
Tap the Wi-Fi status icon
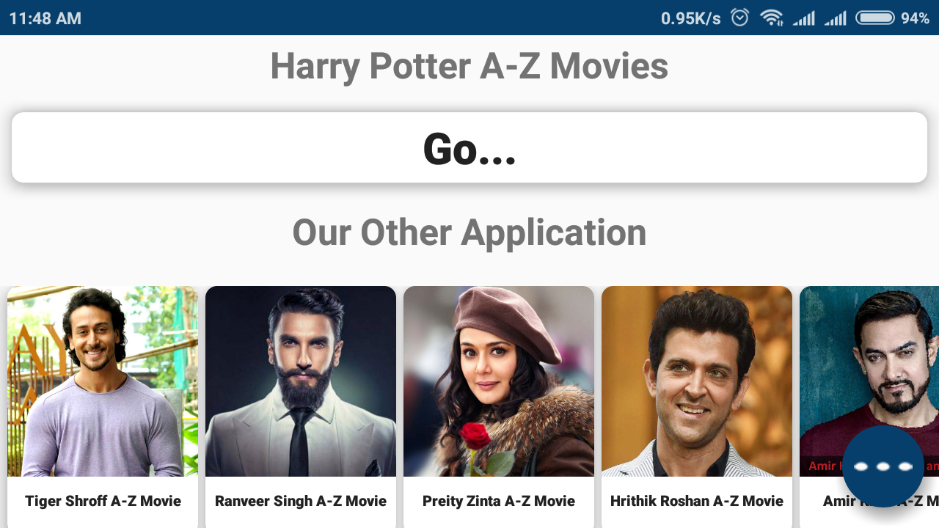(771, 18)
